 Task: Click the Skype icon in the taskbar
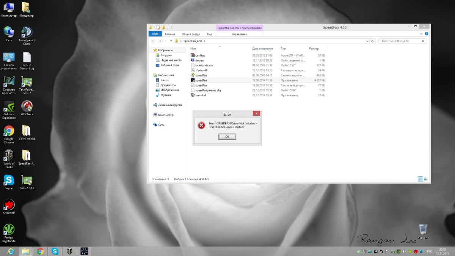[x=55, y=251]
